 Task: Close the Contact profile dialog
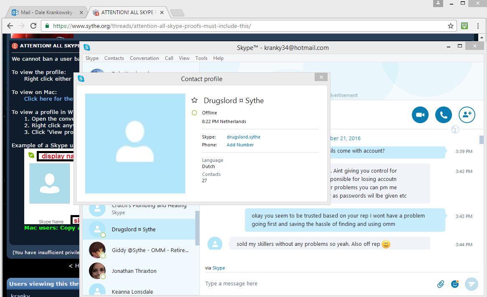tap(321, 77)
